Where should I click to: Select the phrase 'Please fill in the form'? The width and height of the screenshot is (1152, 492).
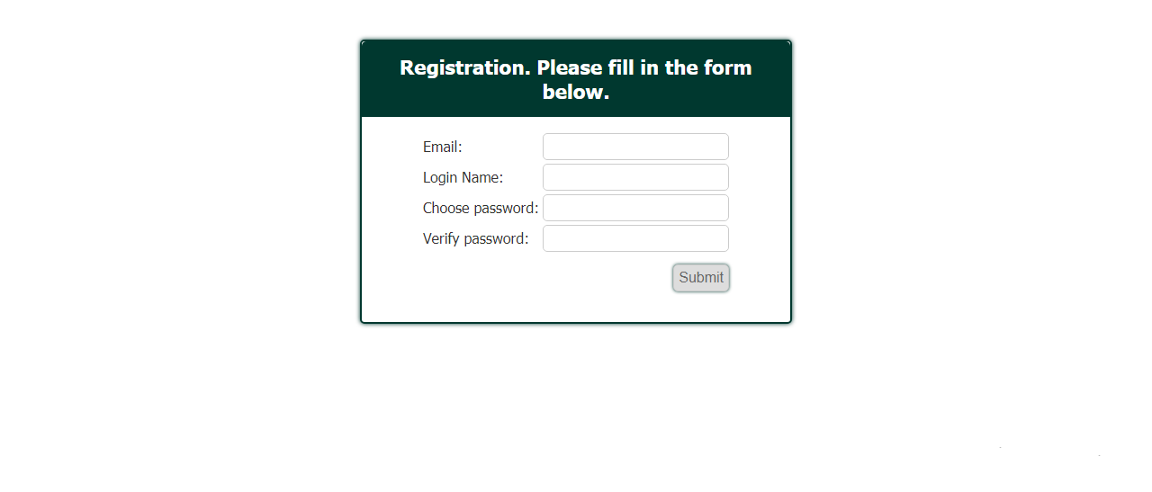(x=644, y=68)
